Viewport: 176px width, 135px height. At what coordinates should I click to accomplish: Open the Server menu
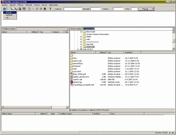pos(44,5)
